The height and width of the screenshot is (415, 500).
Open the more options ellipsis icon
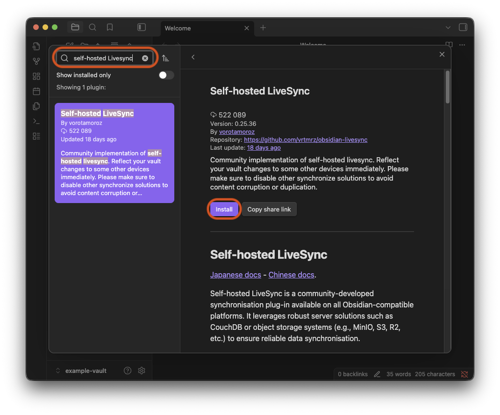(462, 45)
